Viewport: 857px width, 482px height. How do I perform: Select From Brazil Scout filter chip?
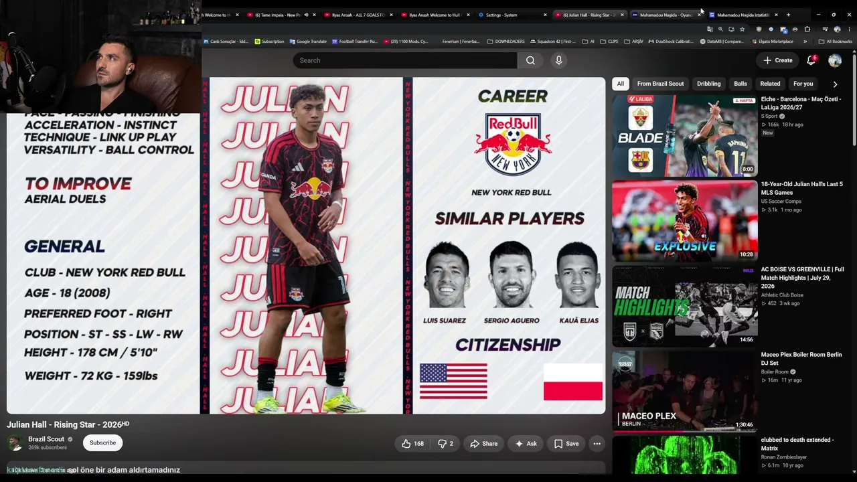tap(660, 84)
